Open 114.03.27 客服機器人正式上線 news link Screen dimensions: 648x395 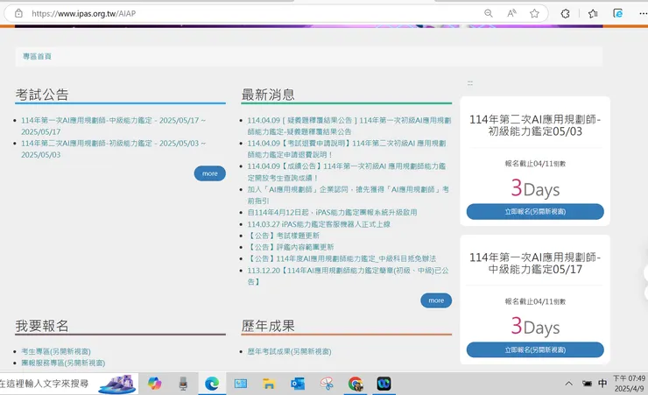[319, 224]
